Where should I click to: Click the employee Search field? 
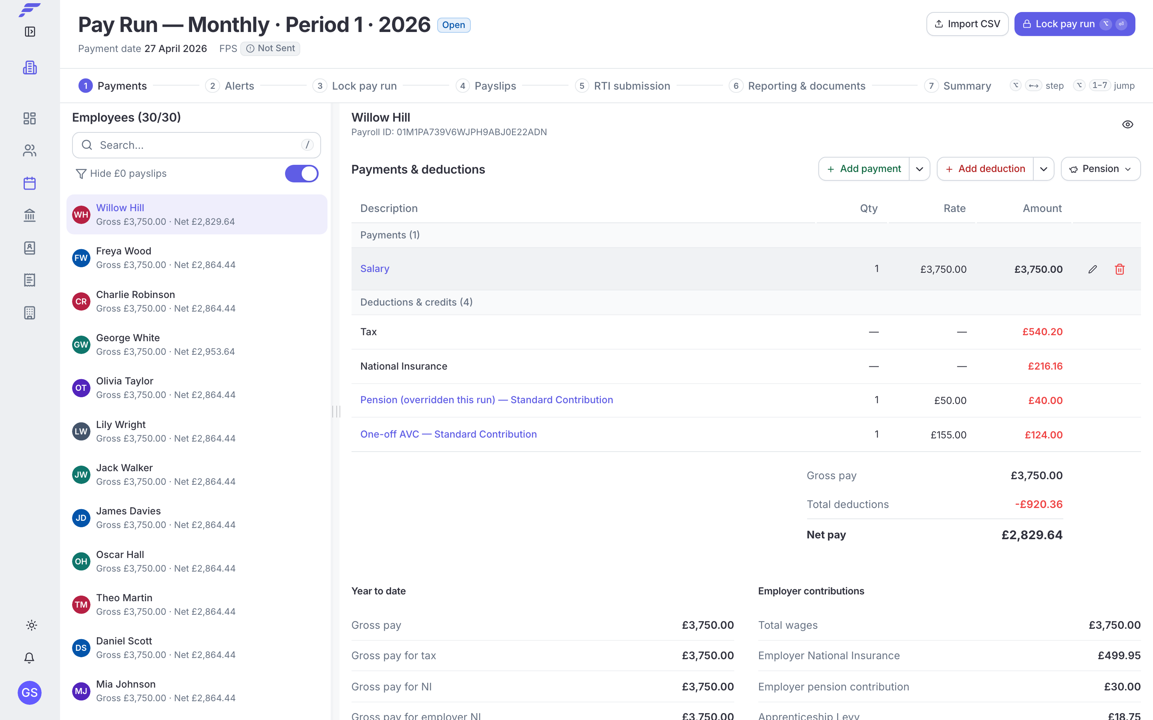point(196,145)
